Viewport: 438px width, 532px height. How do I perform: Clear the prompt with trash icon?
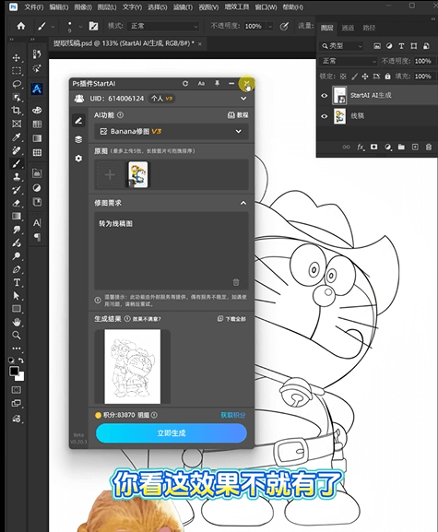[x=236, y=282]
